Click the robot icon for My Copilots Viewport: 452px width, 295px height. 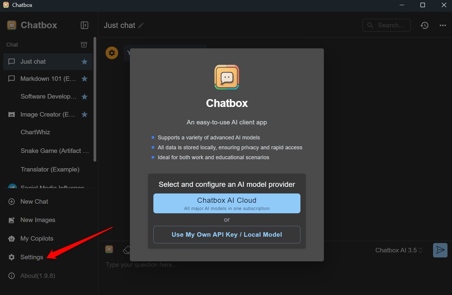click(11, 239)
